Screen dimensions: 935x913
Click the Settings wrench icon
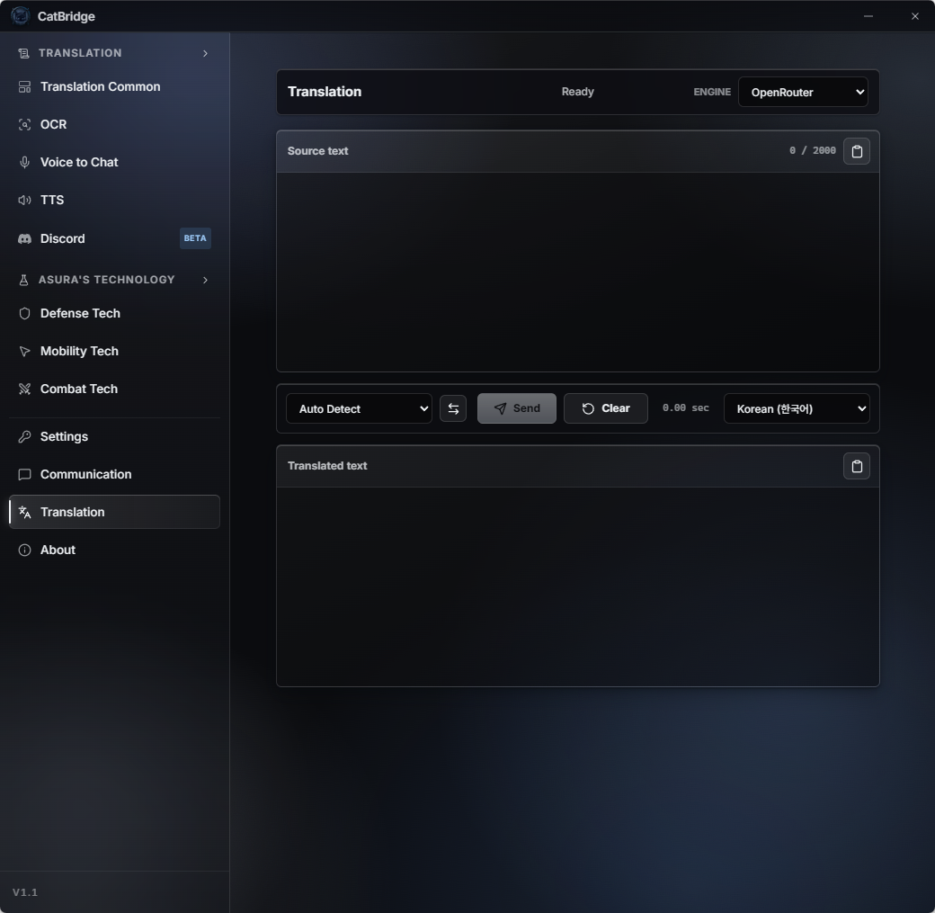point(24,437)
